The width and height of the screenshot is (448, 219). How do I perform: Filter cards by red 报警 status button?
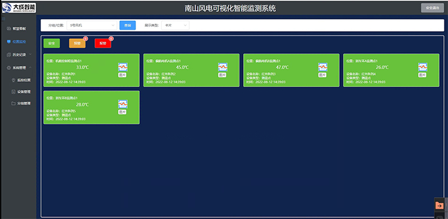(x=103, y=44)
